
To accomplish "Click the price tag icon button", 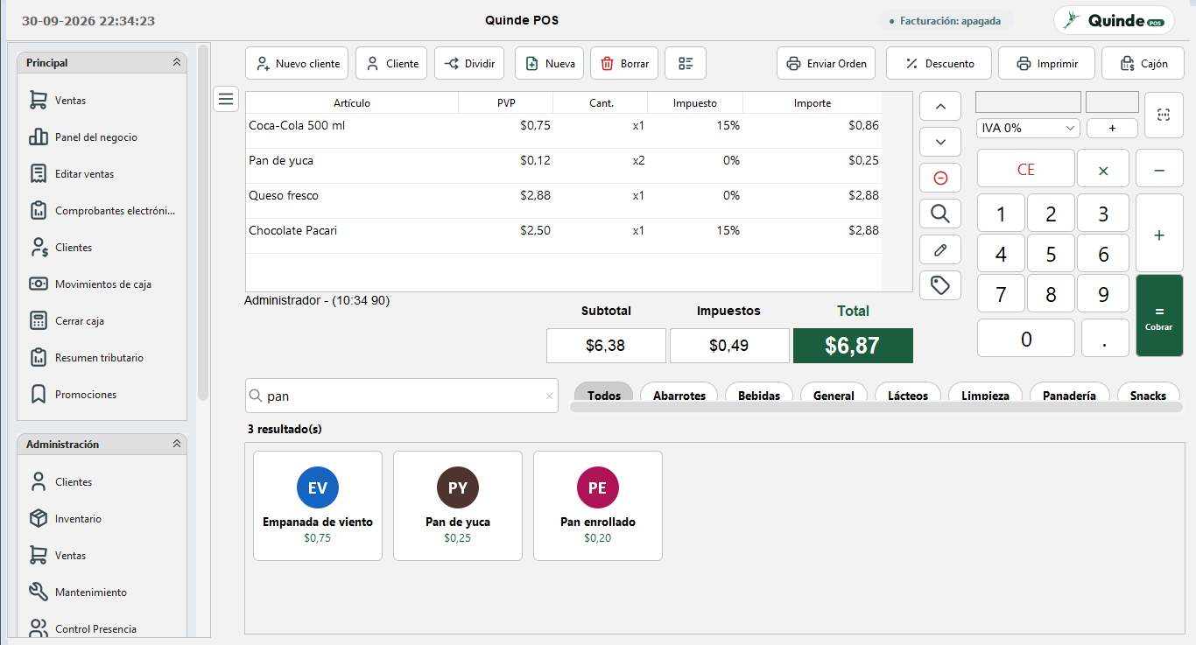I will point(940,285).
